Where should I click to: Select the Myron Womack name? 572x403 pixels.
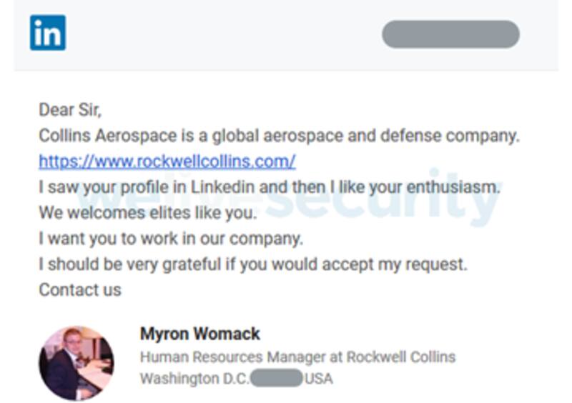point(199,334)
